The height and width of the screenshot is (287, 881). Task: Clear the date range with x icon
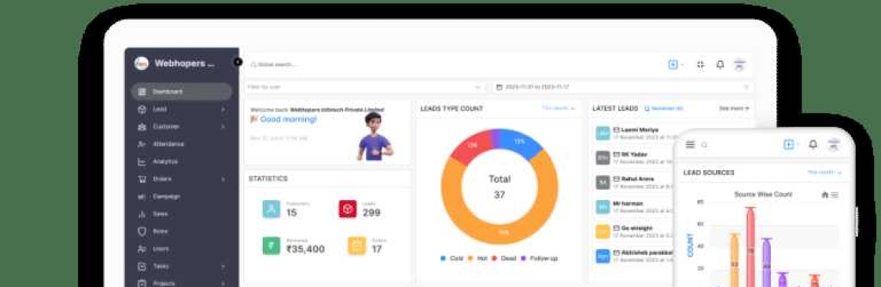[x=746, y=87]
